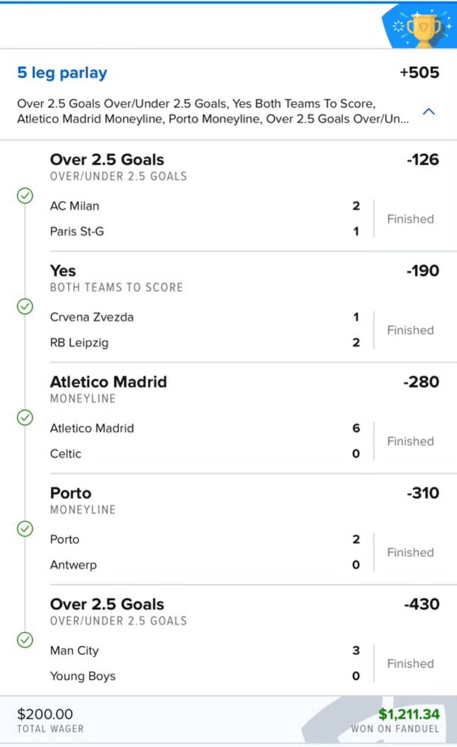Click the Finished status for Celtic match
Image resolution: width=457 pixels, height=747 pixels.
[x=410, y=441]
